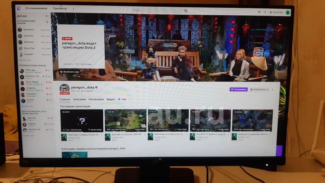
Task: Click Смотреть с 603 зрителями
Action: click(x=77, y=64)
